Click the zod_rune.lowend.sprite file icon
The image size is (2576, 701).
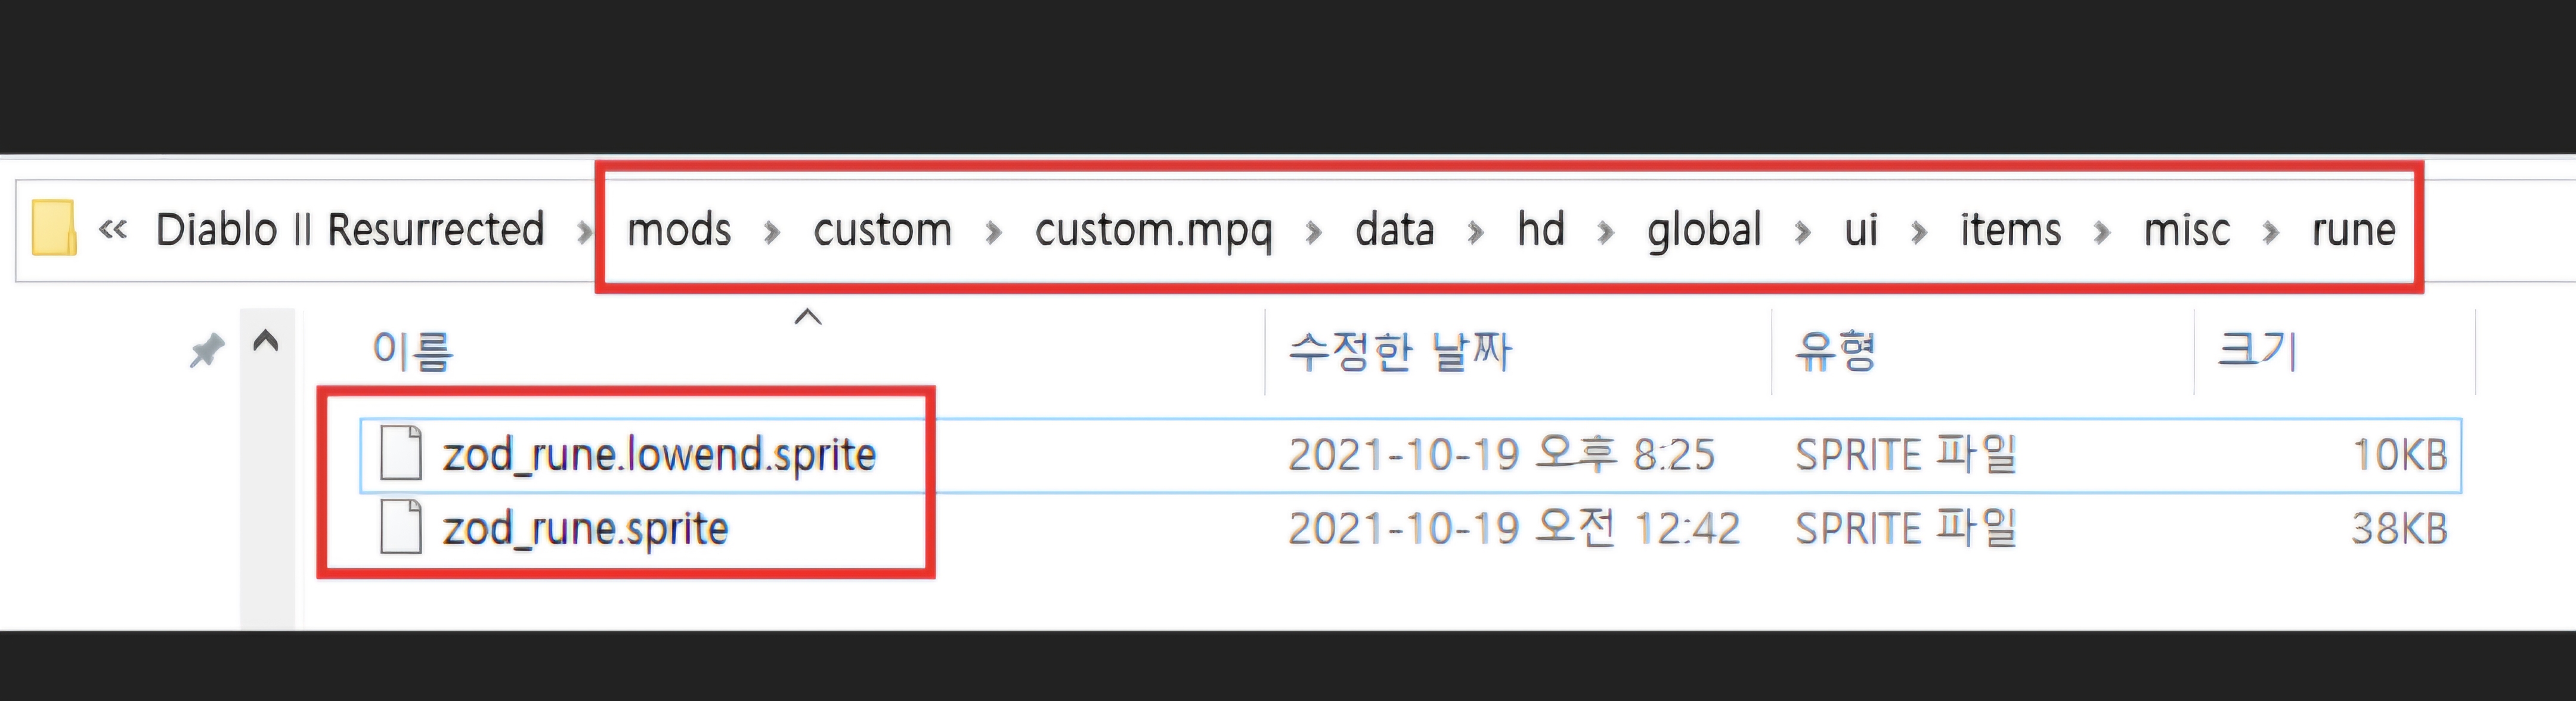click(401, 454)
